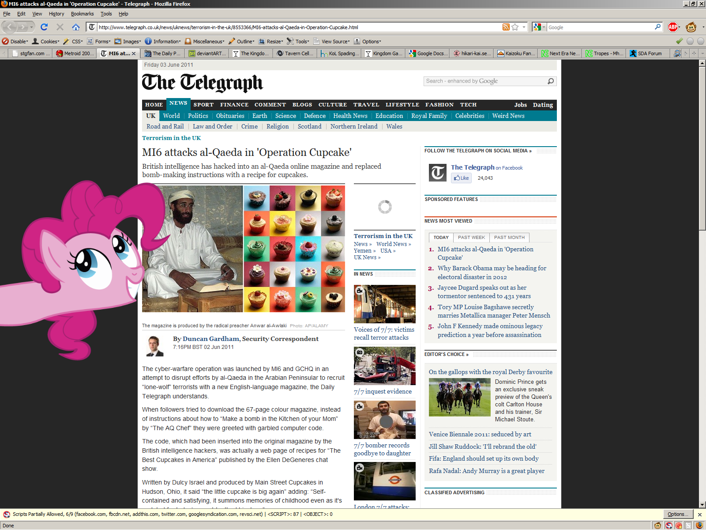
Task: Click 'Voices of 7/7' article link
Action: tap(384, 333)
